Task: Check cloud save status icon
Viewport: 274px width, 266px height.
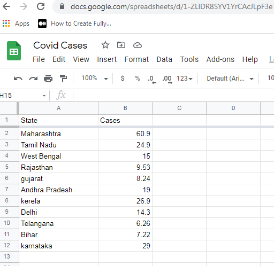Action: [138, 45]
